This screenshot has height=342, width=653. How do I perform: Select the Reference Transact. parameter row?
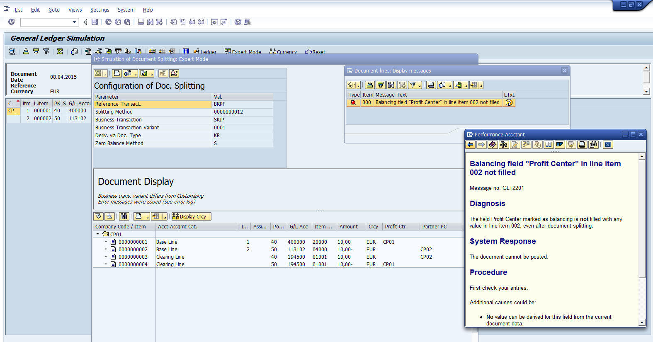click(183, 104)
